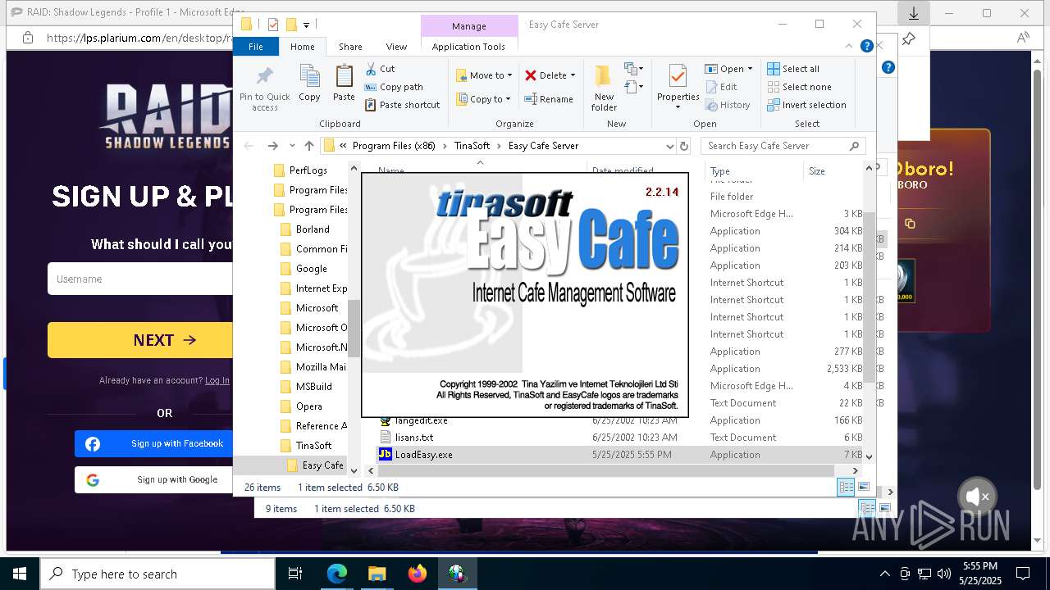Switch to the View ribbon tab
The image size is (1050, 590).
(396, 47)
